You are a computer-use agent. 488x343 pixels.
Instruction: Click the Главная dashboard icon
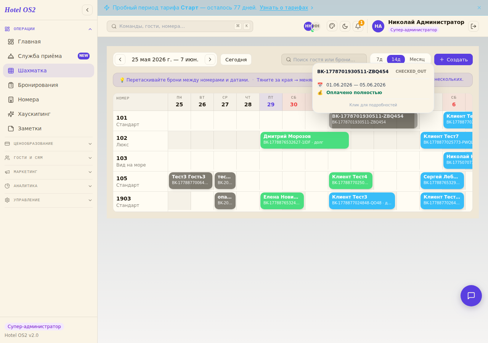[11, 42]
